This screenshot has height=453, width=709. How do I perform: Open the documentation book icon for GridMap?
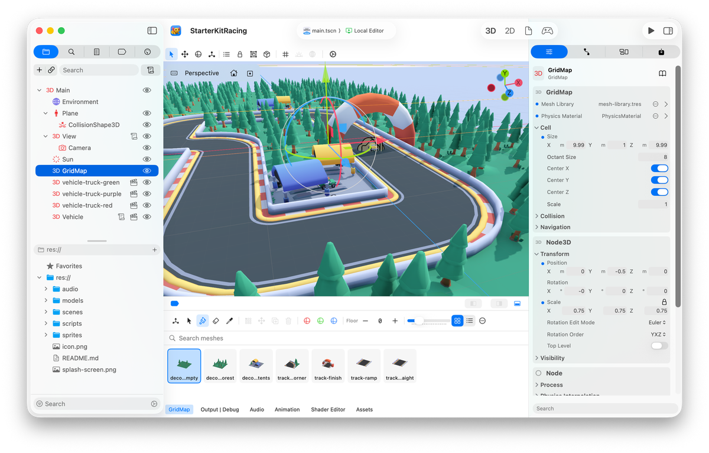point(663,73)
